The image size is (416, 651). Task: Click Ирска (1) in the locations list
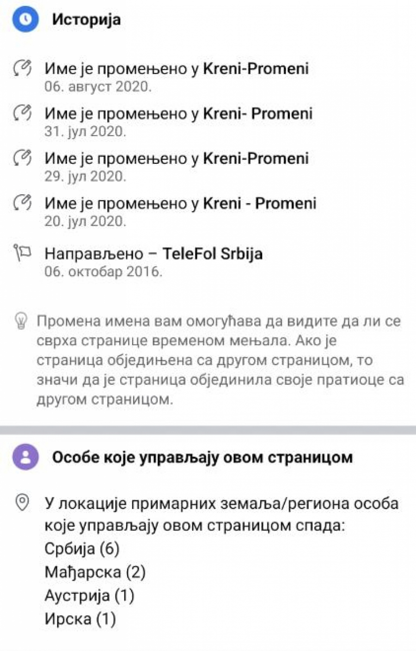pos(80,619)
